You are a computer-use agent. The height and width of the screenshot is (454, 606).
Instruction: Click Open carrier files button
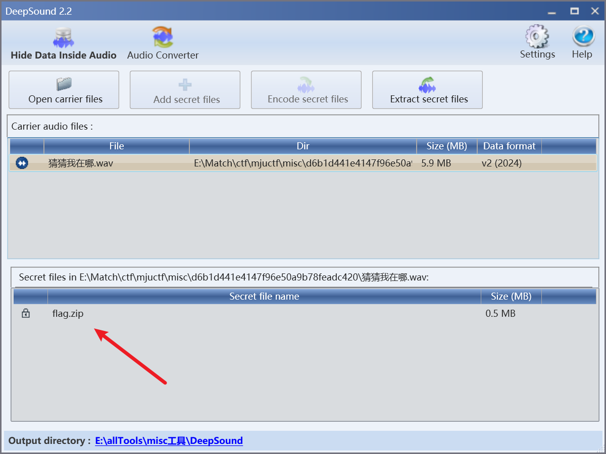64,90
